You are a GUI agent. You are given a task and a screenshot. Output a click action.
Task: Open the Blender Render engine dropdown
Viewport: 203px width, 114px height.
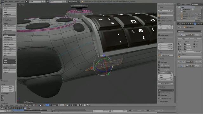coord(74,2)
